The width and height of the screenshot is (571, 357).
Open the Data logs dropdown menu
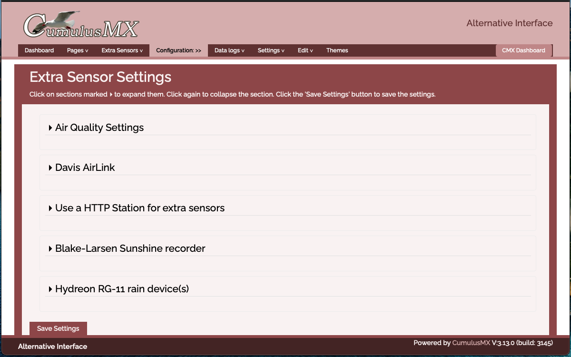(229, 50)
